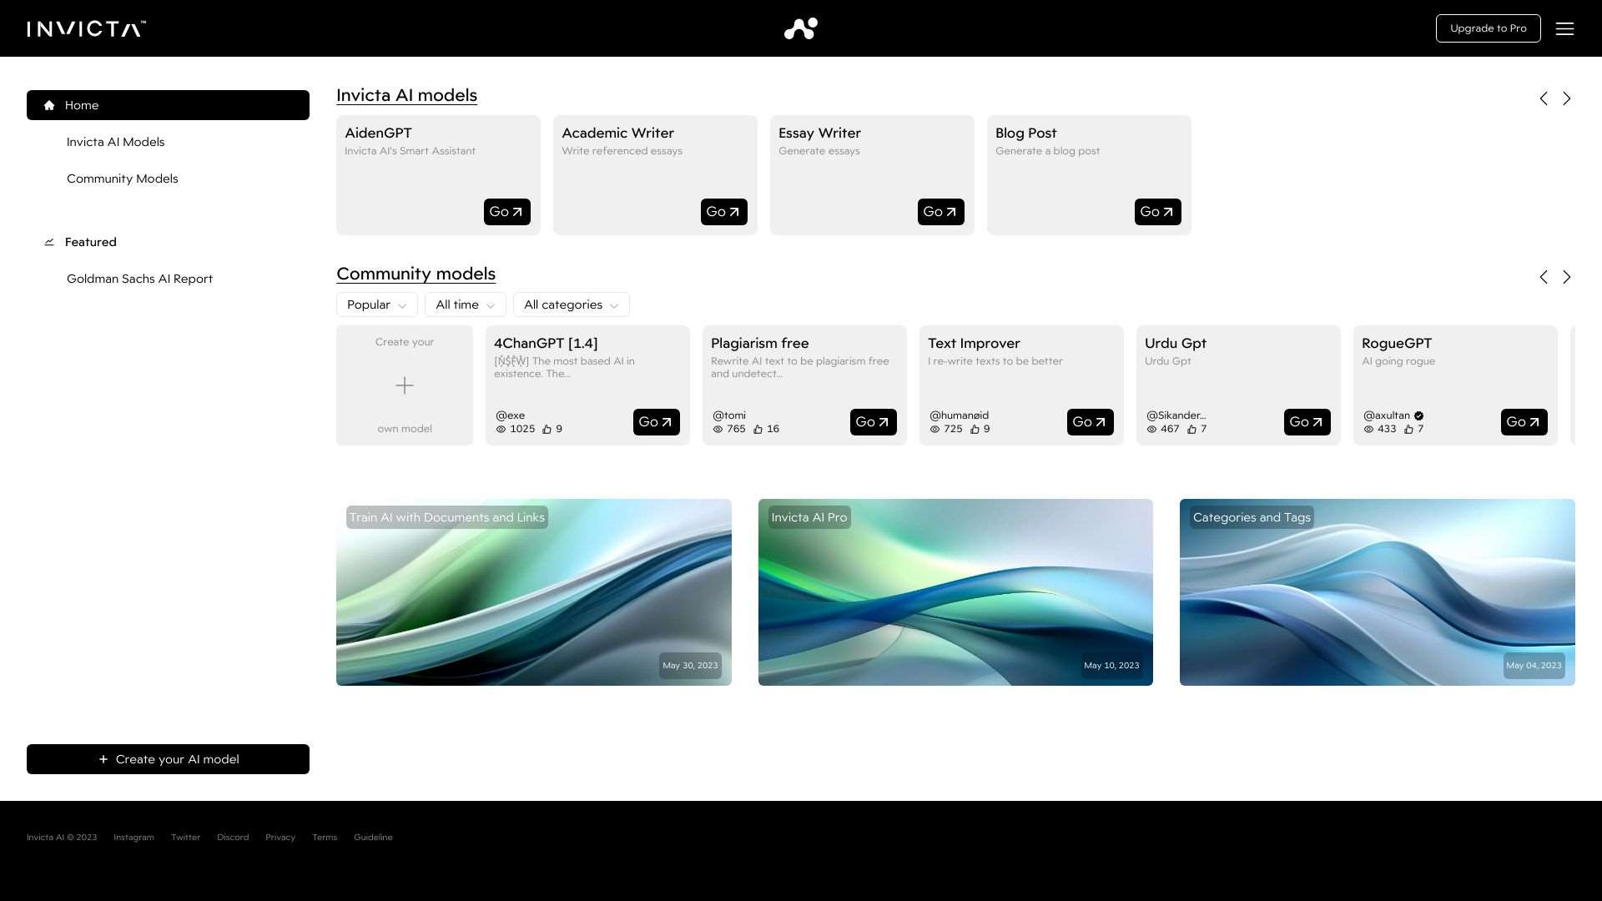Click the Featured trending icon

[x=49, y=242]
